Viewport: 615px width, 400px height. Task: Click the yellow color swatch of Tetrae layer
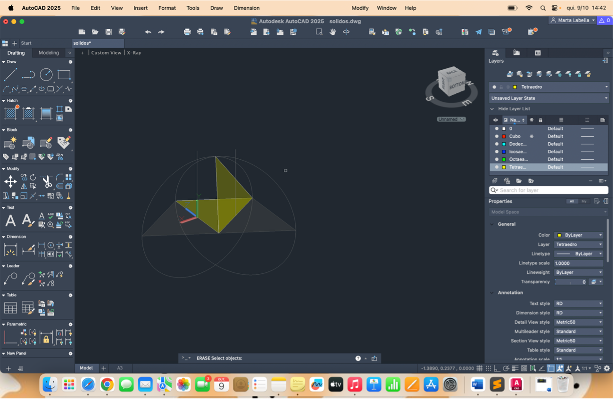pyautogui.click(x=504, y=167)
